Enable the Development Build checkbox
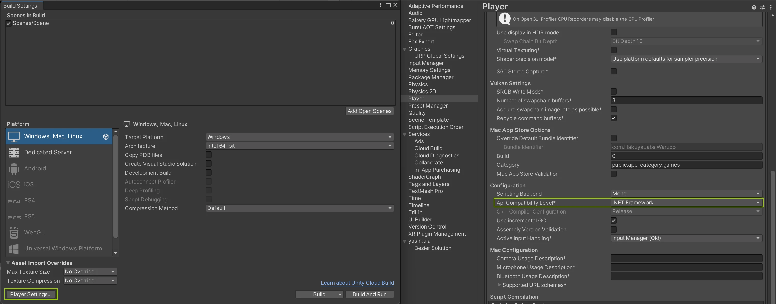 pyautogui.click(x=208, y=173)
